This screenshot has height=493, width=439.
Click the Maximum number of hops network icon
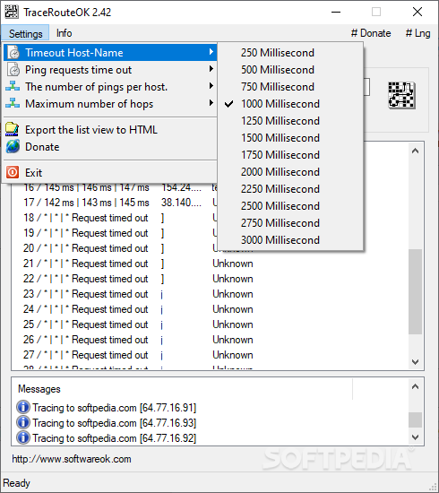[13, 103]
